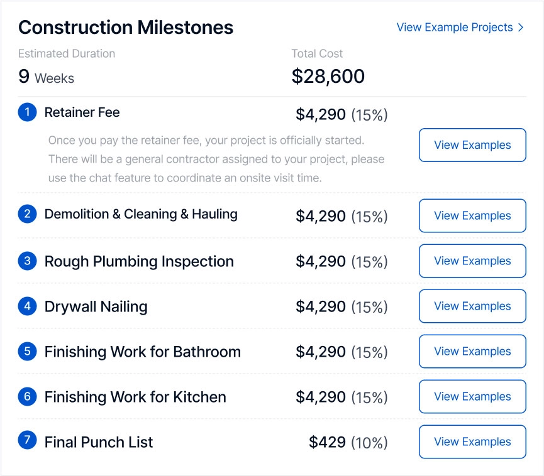Image resolution: width=544 pixels, height=476 pixels.
Task: Select the $28,600 total cost amount
Action: tap(328, 77)
